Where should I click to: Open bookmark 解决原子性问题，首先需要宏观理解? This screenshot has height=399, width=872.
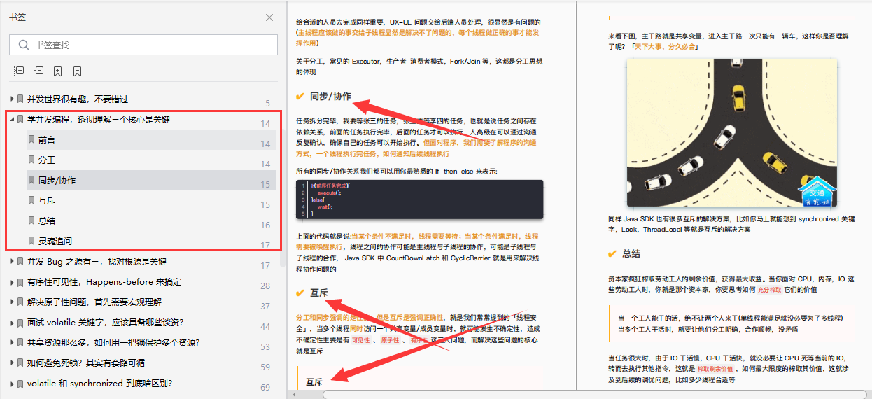(94, 302)
